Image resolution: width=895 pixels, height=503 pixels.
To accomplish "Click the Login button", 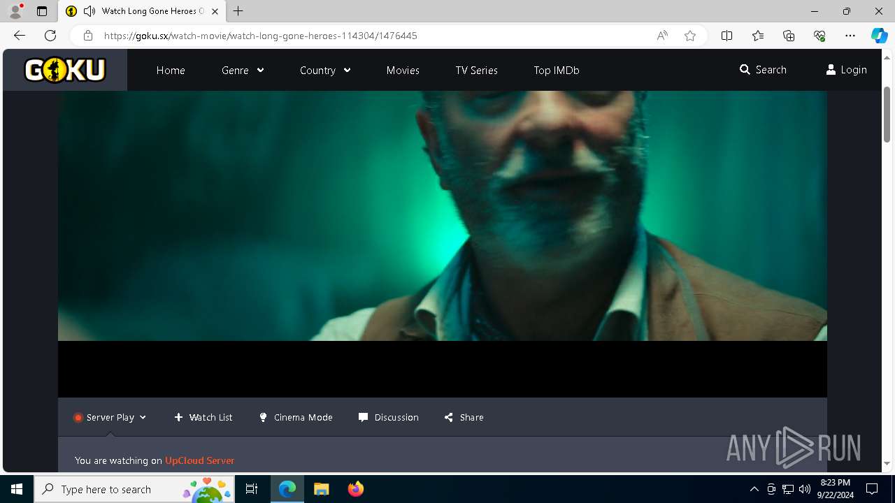I will coord(846,70).
